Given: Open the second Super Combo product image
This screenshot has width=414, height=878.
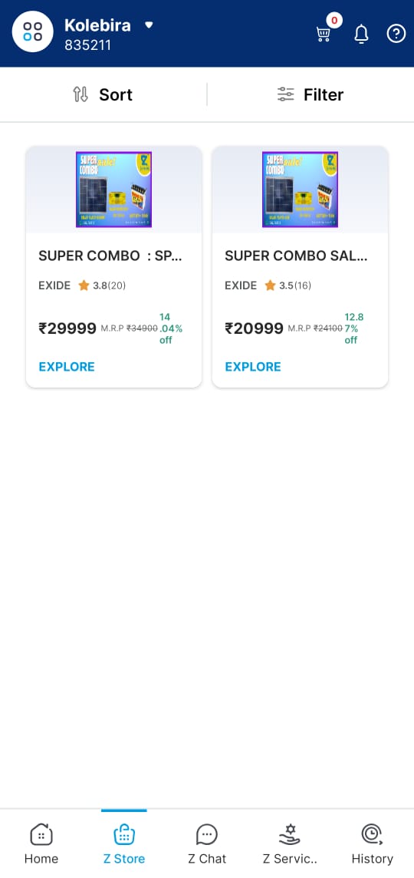Looking at the screenshot, I should coord(300,190).
